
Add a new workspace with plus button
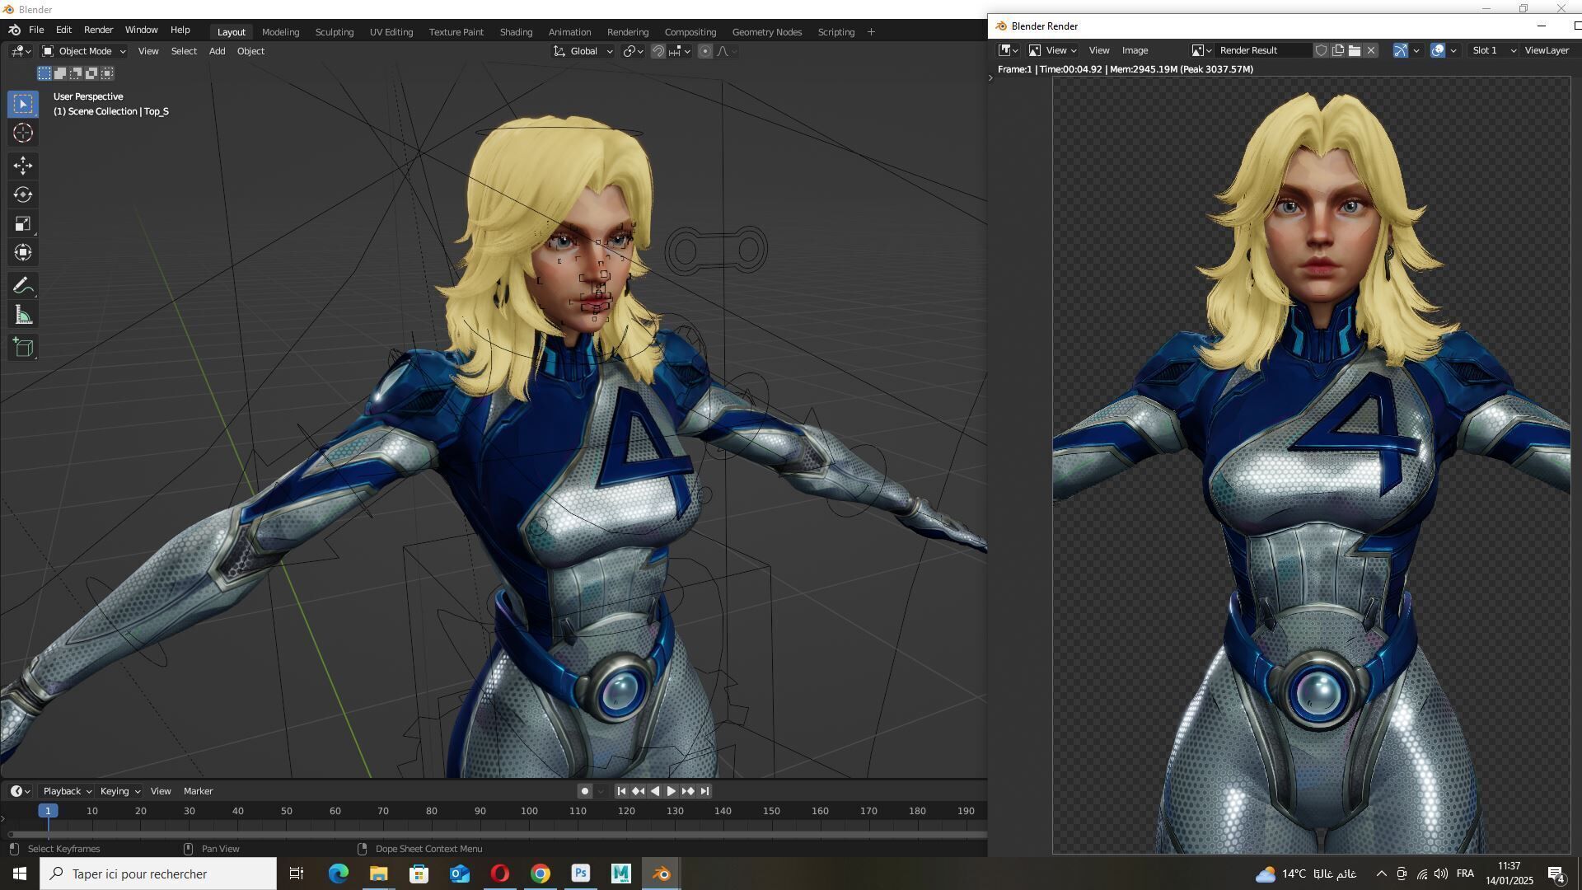(871, 32)
